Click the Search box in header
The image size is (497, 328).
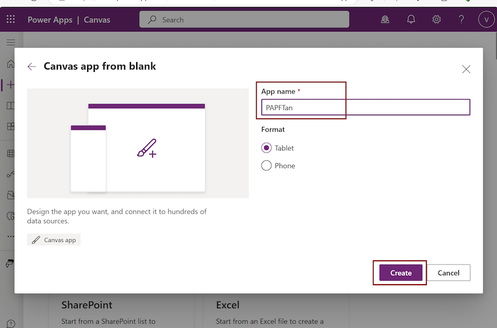(x=244, y=20)
